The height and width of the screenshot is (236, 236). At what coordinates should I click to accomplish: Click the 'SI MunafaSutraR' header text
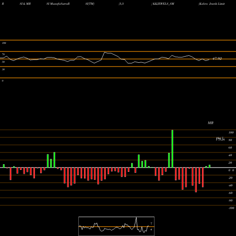pyautogui.click(x=58, y=4)
